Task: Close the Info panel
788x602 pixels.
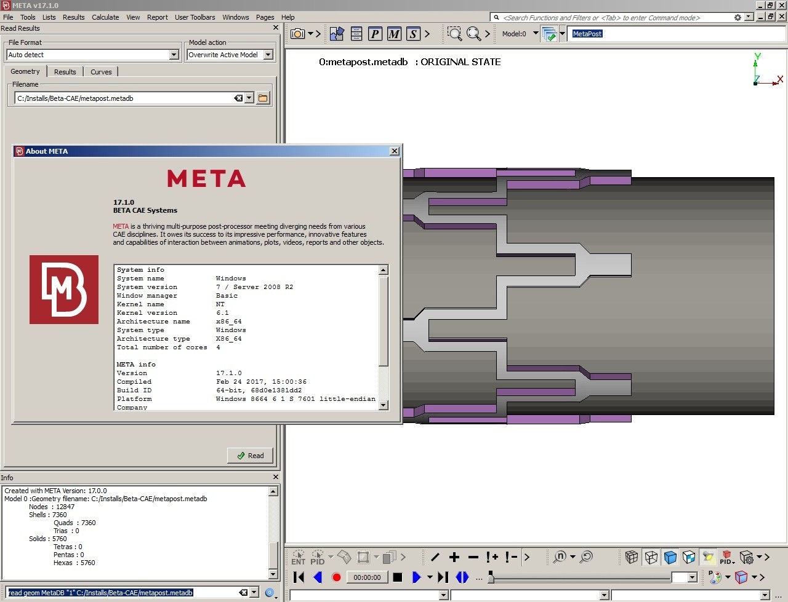Action: point(276,477)
